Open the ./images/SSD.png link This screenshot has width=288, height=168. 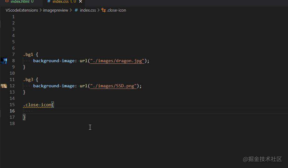113,86
